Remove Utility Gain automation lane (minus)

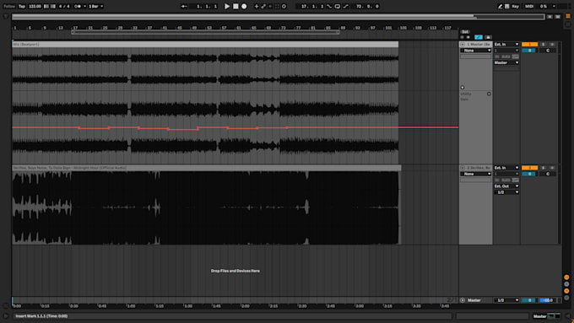pyautogui.click(x=489, y=94)
